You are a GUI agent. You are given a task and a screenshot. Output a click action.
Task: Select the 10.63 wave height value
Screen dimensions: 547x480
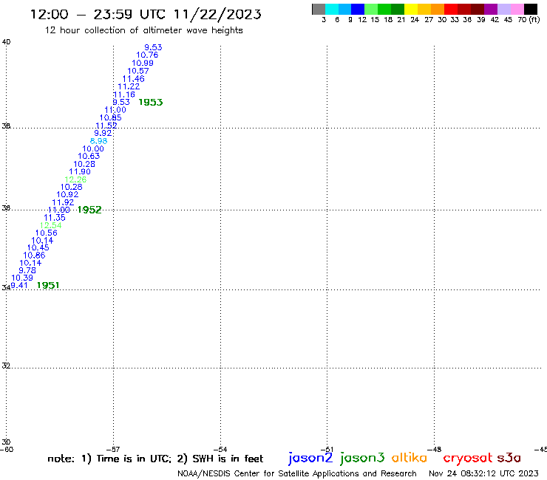tap(89, 156)
